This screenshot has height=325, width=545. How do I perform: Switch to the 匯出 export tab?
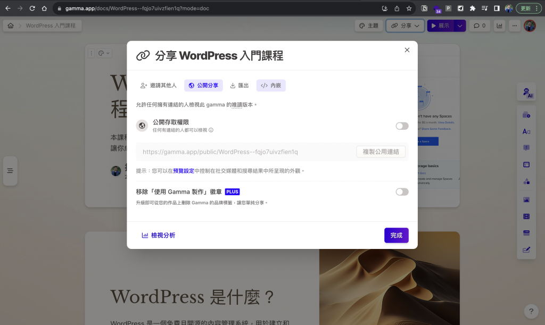click(x=240, y=86)
